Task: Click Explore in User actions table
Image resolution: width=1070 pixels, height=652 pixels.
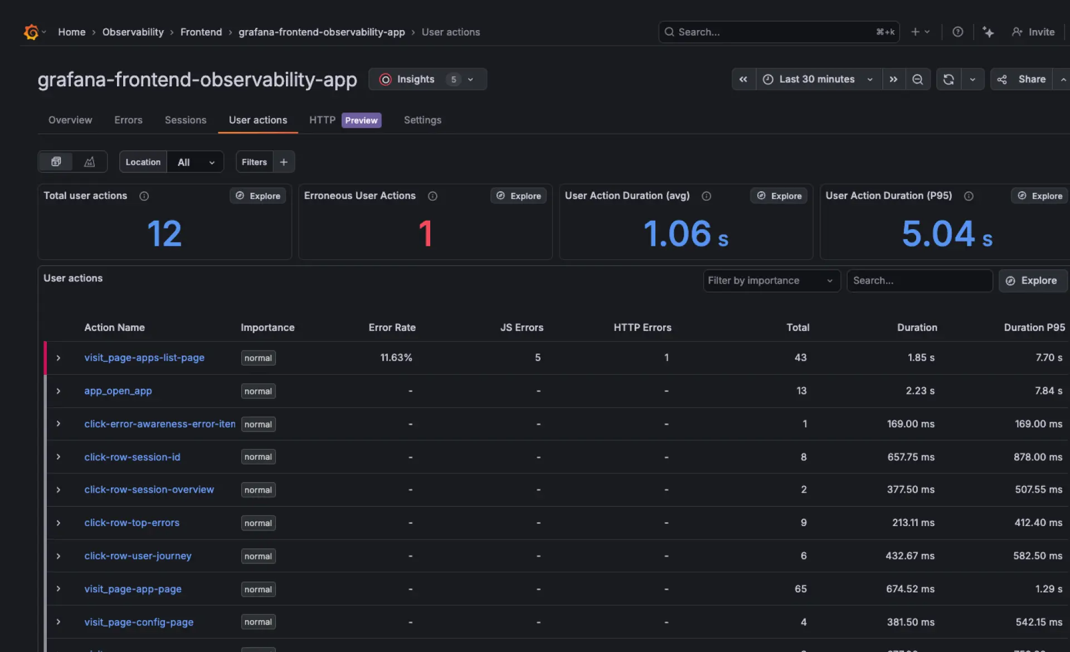Action: pos(1033,280)
